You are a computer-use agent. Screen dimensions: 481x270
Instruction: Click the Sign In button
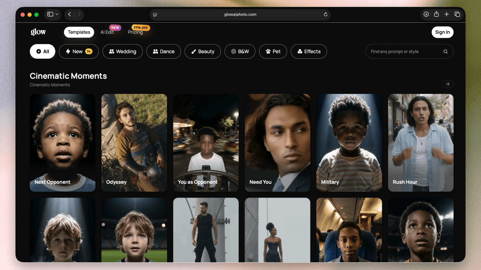[442, 32]
